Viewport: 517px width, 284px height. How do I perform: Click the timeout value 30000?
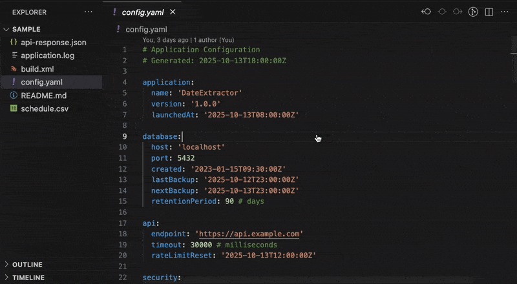click(201, 245)
